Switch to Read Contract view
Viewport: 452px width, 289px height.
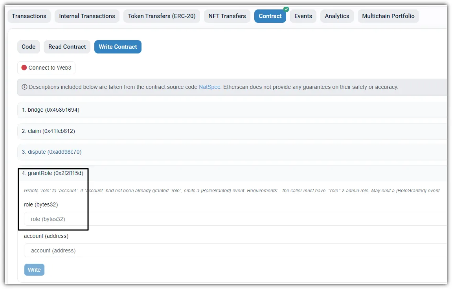(67, 47)
